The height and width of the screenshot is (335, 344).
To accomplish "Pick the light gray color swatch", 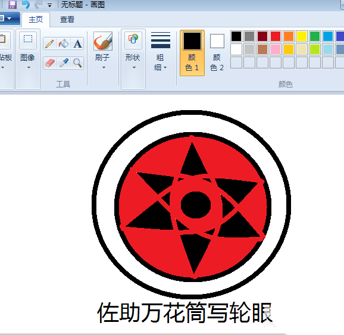I will (x=249, y=49).
